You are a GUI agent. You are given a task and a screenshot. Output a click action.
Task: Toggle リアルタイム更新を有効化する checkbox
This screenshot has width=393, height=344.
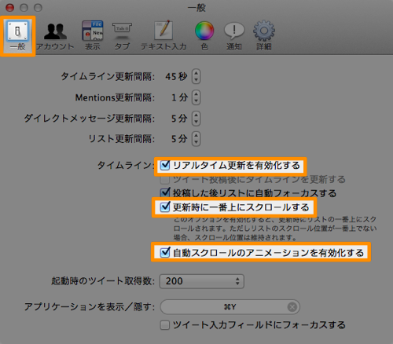point(165,166)
